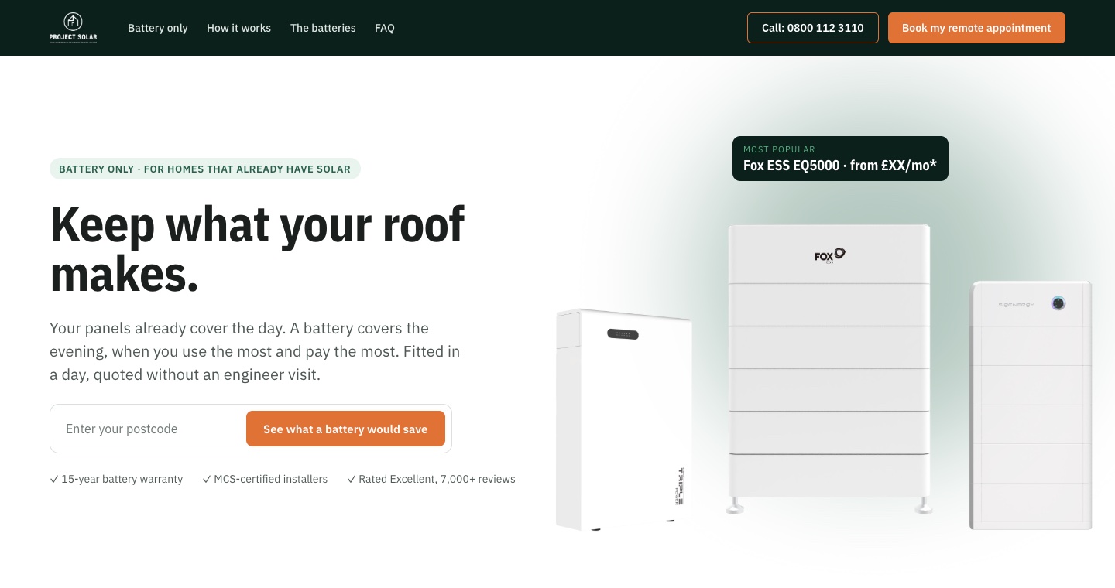The image size is (1115, 588).
Task: Go to How it works section
Action: [238, 28]
